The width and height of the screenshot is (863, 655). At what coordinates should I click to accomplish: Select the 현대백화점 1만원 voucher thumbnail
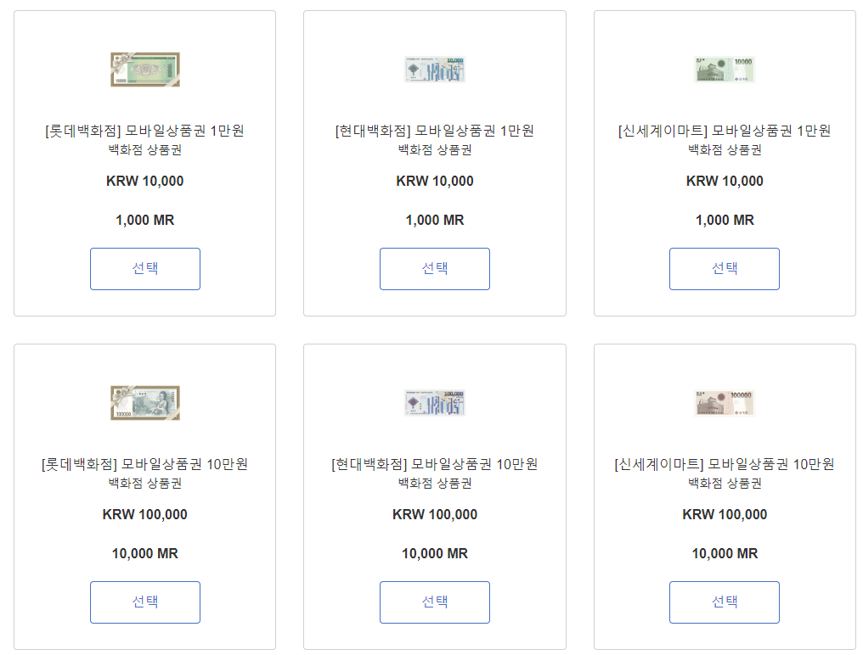click(x=434, y=70)
